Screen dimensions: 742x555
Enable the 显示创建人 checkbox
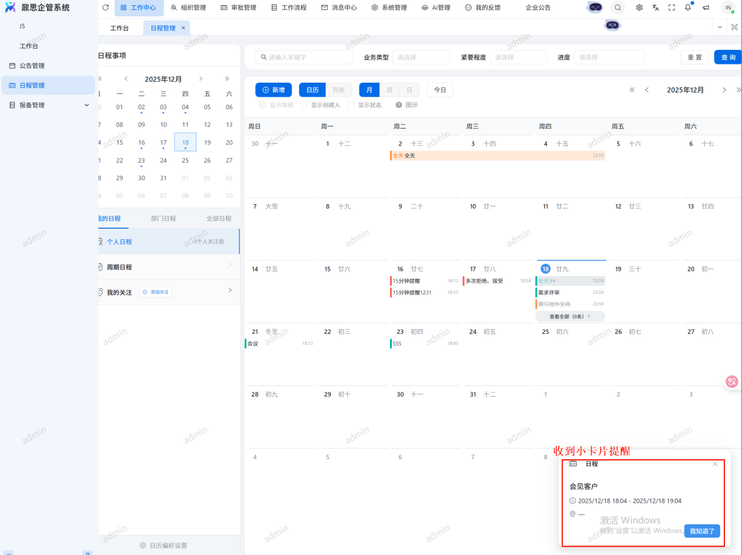coord(304,105)
